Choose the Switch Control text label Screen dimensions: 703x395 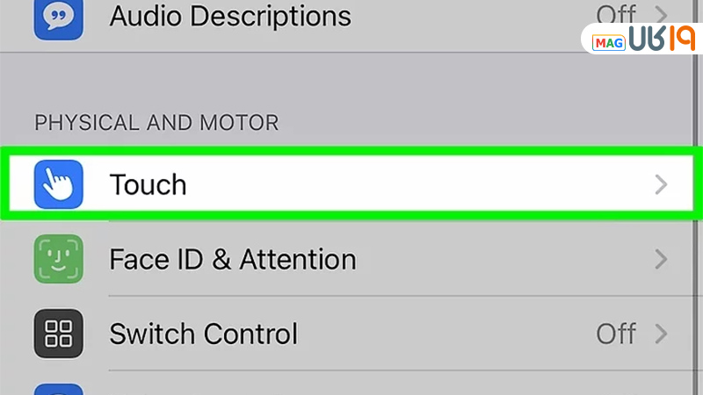point(203,334)
